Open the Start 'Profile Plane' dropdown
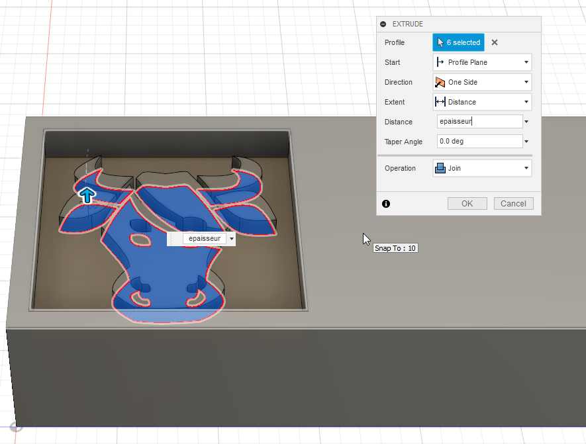 point(482,62)
